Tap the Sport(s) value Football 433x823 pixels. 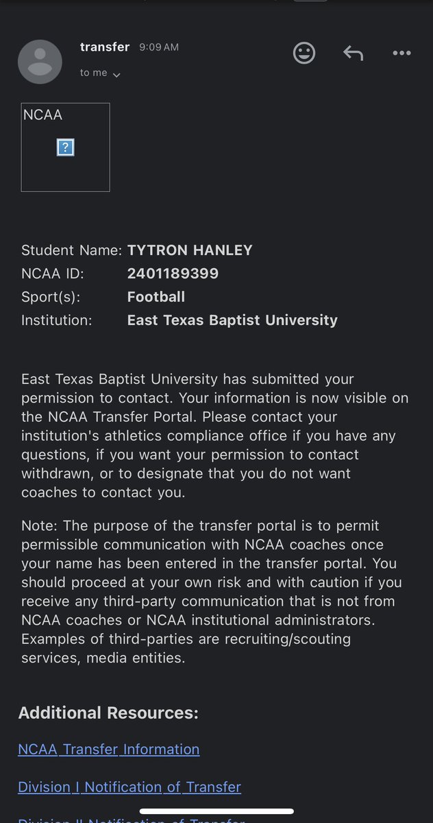pos(156,297)
